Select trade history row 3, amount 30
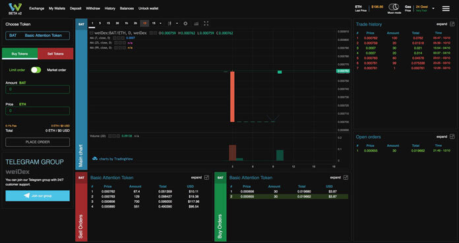The height and width of the screenshot is (243, 459). point(405,48)
